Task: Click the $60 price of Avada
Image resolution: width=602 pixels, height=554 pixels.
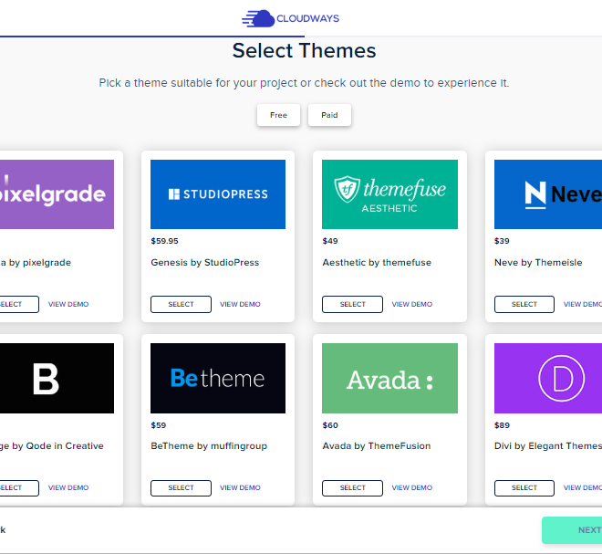Action: pos(330,425)
